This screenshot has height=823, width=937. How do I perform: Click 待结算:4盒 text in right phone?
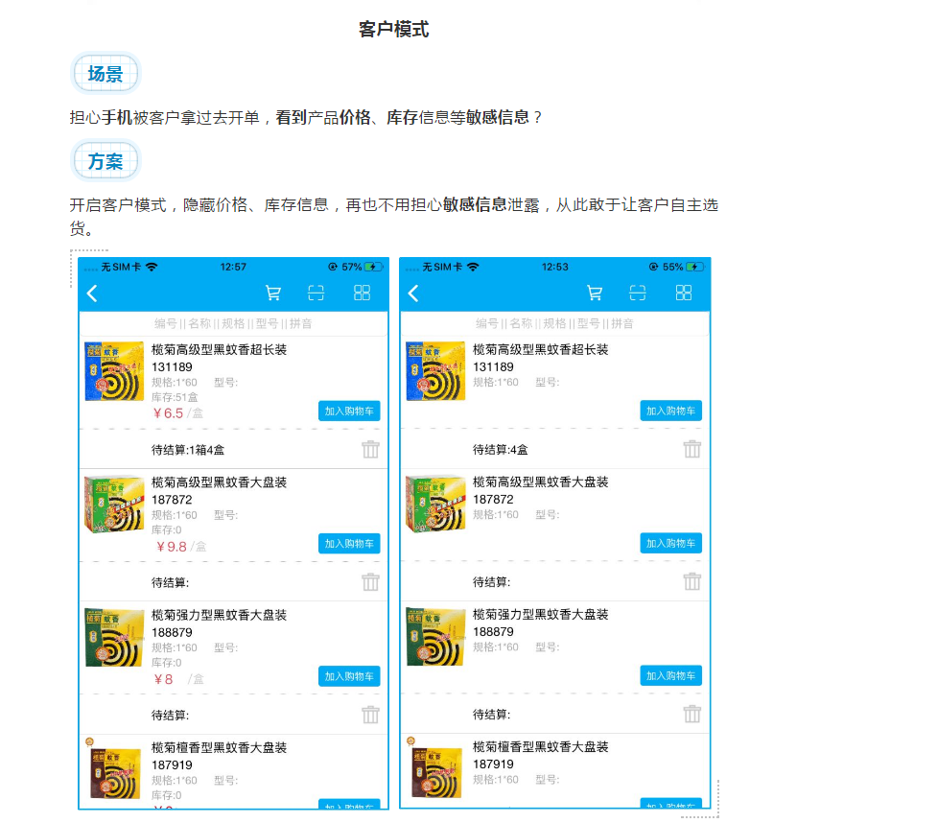coord(501,450)
